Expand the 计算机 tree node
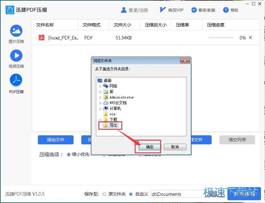Viewport: 265px width, 203px height. tap(100, 109)
